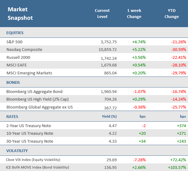Select 10-Year Treasury yield 4.22

(x=113, y=134)
